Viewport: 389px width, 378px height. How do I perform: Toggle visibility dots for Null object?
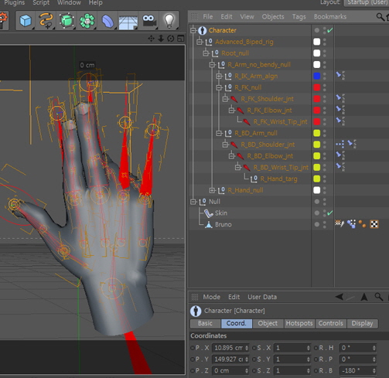[x=325, y=202]
